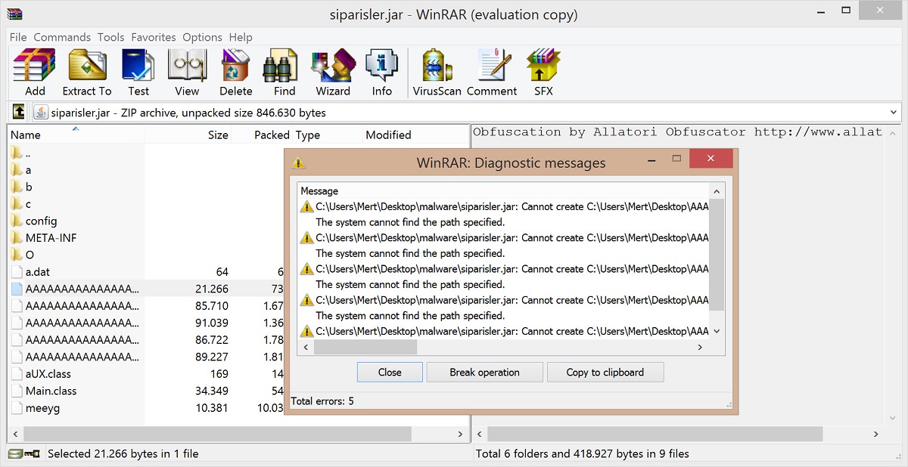Image resolution: width=908 pixels, height=467 pixels.
Task: Open the Commands menu
Action: click(62, 37)
